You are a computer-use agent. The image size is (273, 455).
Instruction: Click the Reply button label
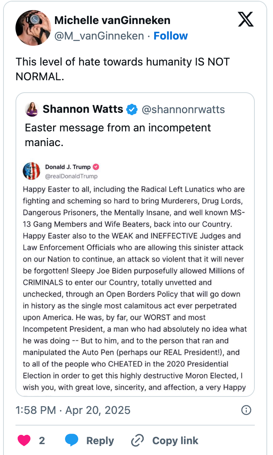(100, 441)
